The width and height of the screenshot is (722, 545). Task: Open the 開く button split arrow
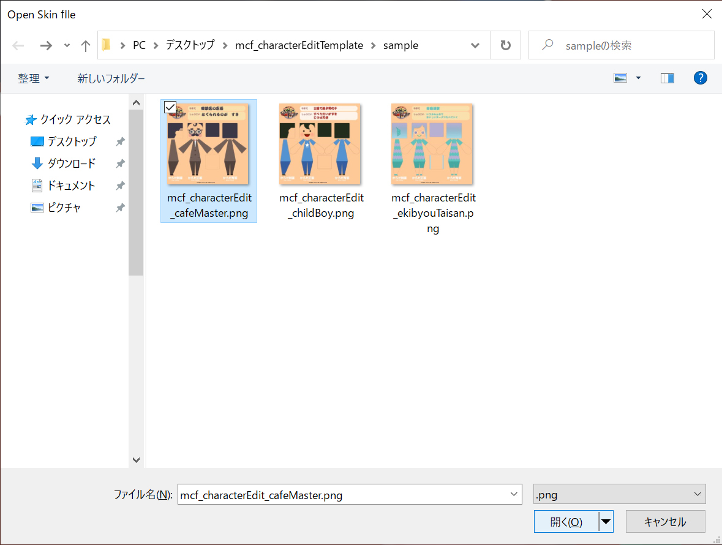click(606, 522)
